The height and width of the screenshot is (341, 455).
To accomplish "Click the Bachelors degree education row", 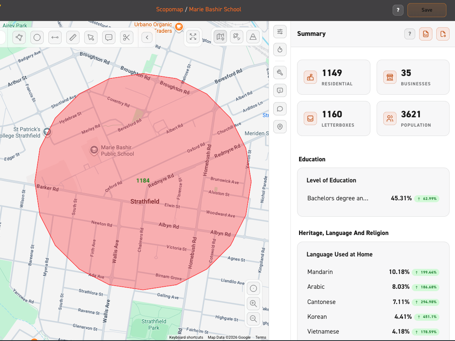I will pyautogui.click(x=373, y=198).
